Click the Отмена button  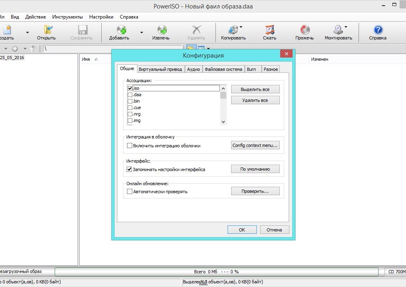click(275, 230)
